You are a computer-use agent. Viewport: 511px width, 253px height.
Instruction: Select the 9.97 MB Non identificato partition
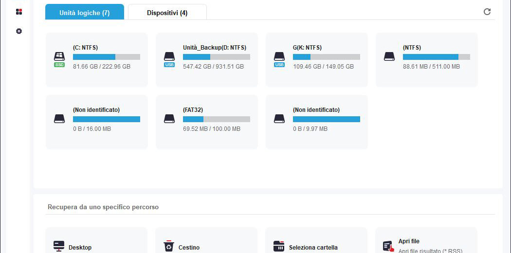tap(317, 122)
